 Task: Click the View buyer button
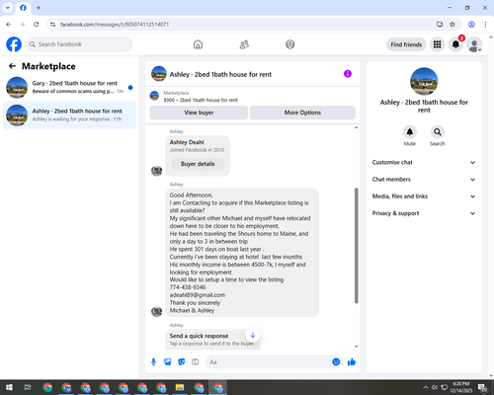coord(199,113)
